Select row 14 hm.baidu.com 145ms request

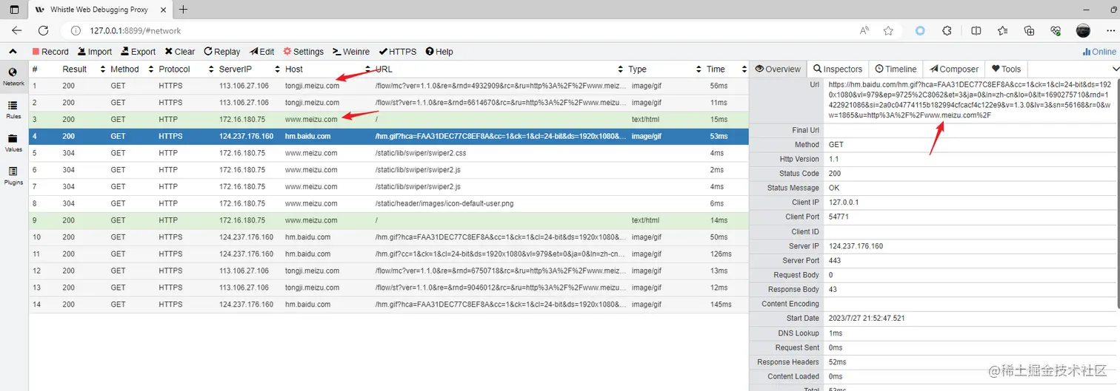coord(389,305)
